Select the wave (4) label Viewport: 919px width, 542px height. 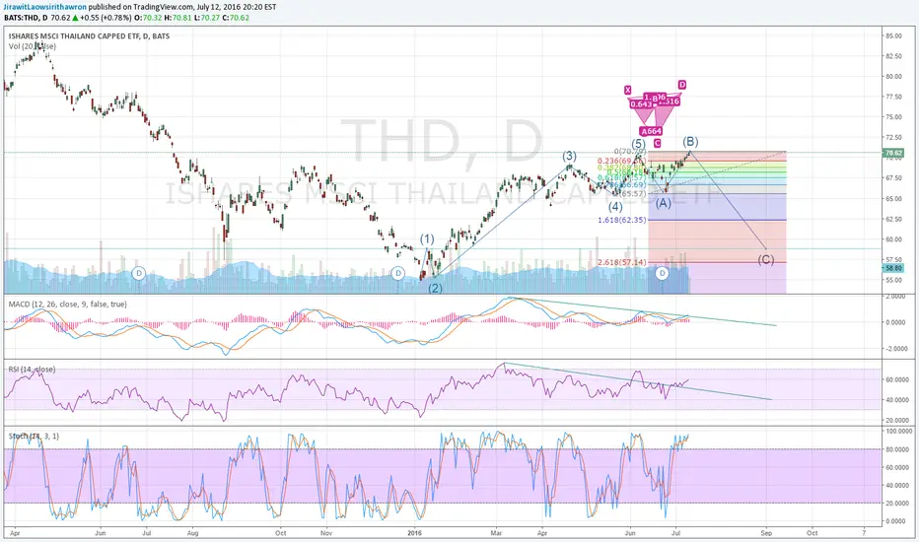615,206
